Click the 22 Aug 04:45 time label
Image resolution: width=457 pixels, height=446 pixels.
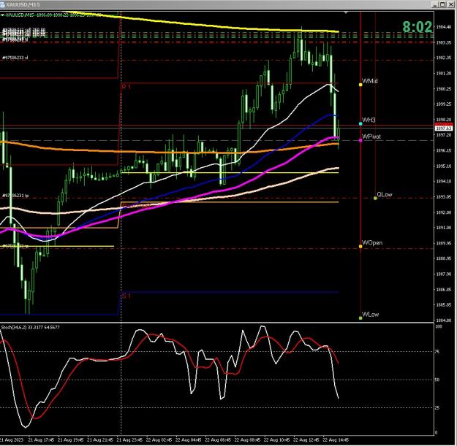(x=188, y=440)
